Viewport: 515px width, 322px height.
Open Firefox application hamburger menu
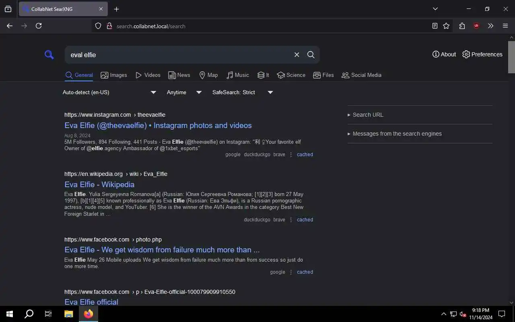click(505, 26)
